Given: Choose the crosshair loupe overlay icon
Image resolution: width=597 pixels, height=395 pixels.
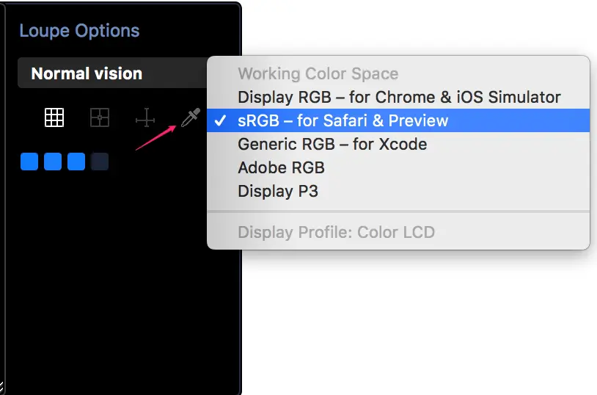Looking at the screenshot, I should click(145, 117).
